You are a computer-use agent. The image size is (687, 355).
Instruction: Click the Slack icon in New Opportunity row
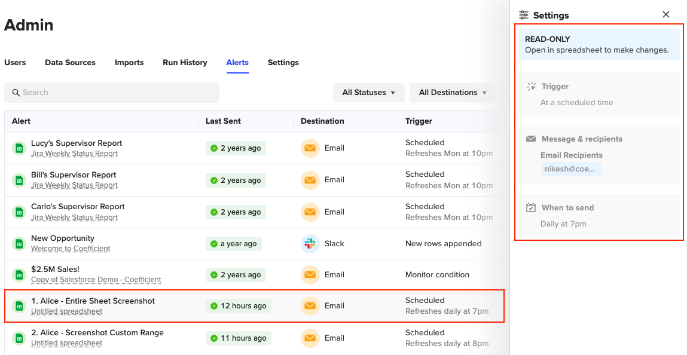[310, 243]
